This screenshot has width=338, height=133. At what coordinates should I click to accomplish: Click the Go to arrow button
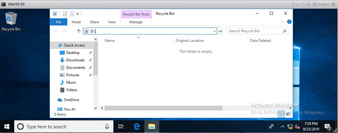coord(220,31)
